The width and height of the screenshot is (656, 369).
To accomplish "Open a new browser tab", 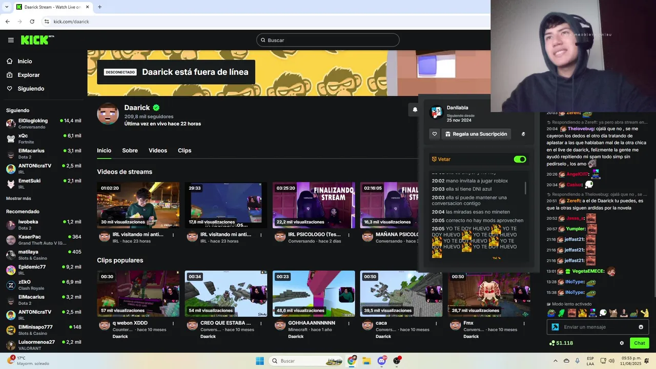I will coord(99,7).
